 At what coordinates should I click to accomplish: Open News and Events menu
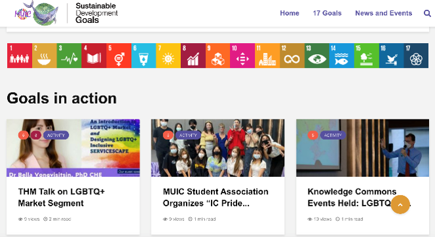tap(384, 13)
